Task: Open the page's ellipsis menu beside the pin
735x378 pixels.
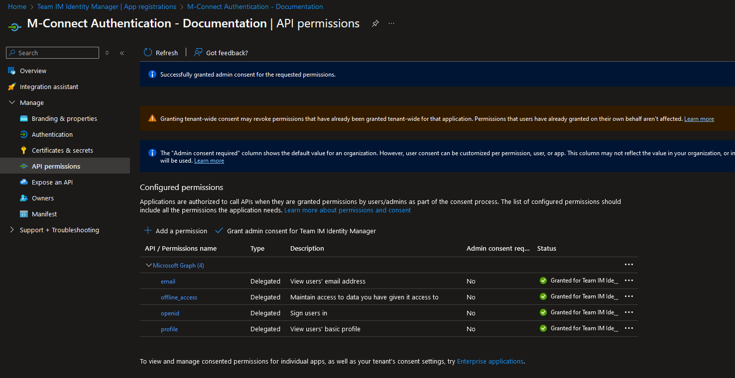Action: [391, 23]
